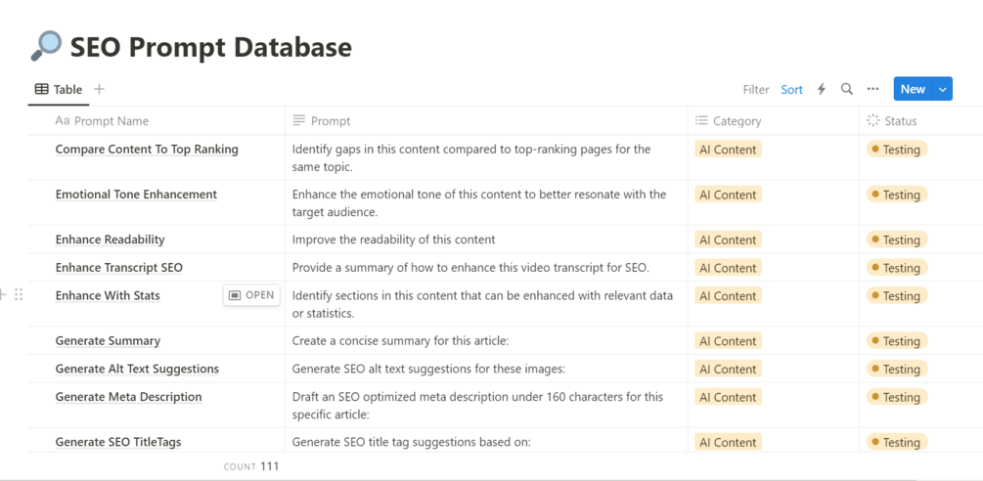The width and height of the screenshot is (983, 481).
Task: Open the Generate Meta Description page link
Action: 128,397
